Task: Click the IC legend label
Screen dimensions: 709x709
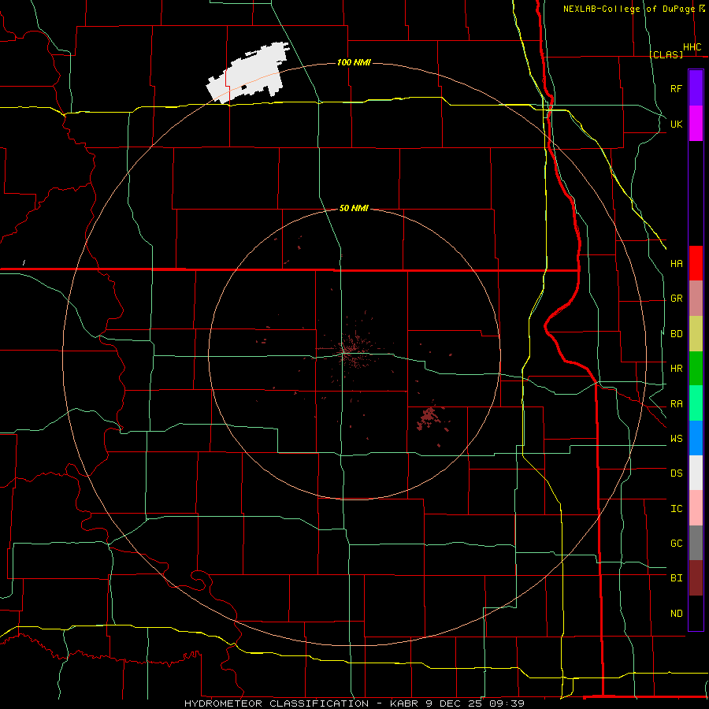Action: pyautogui.click(x=676, y=509)
